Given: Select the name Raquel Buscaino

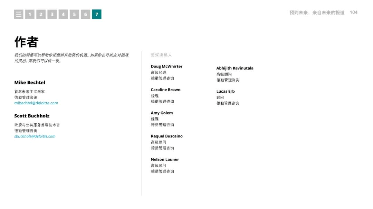Looking at the screenshot, I should (167, 136).
